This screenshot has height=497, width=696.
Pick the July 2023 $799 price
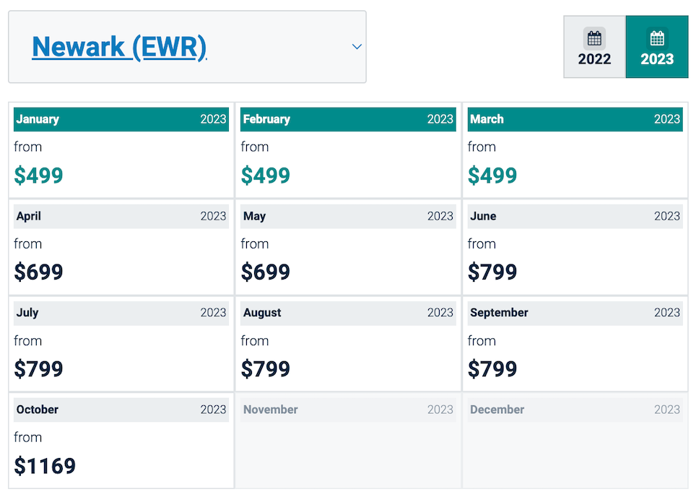pos(38,368)
